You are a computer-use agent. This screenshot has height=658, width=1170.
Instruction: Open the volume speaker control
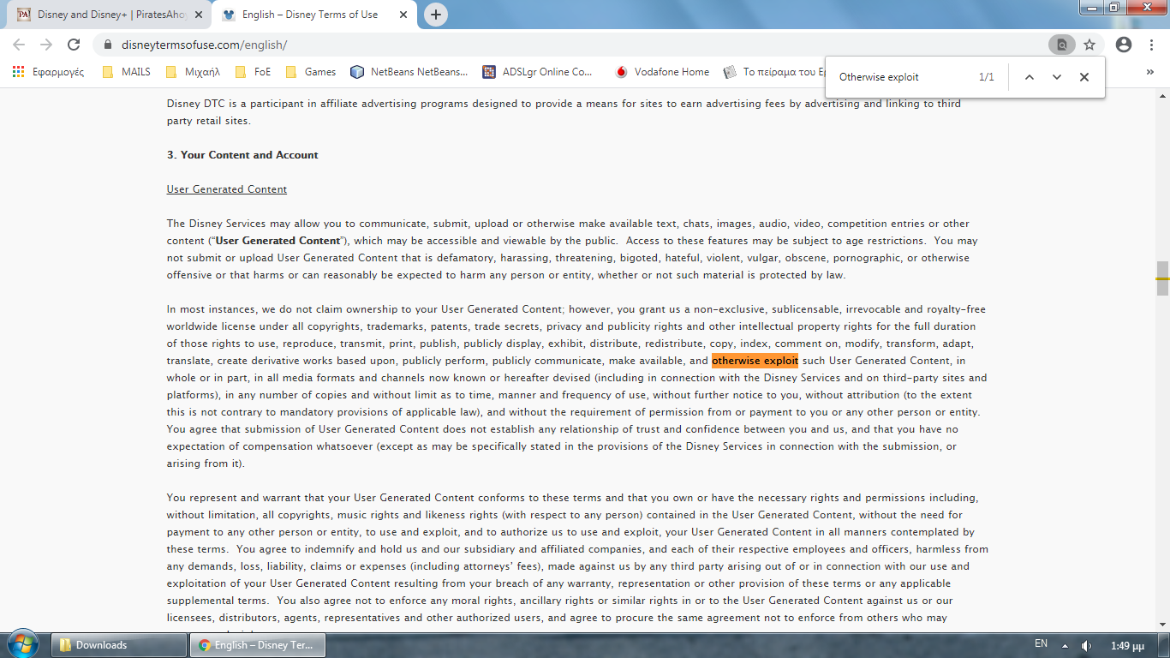[x=1087, y=645]
